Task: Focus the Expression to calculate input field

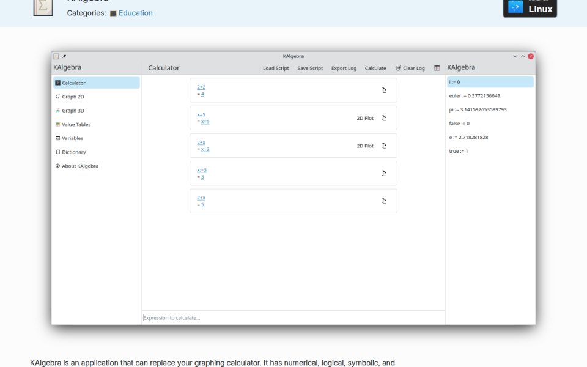Action: pos(293,317)
